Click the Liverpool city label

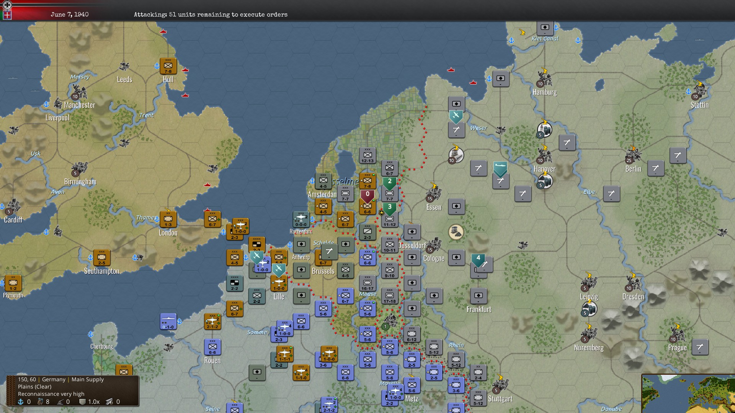pos(57,118)
